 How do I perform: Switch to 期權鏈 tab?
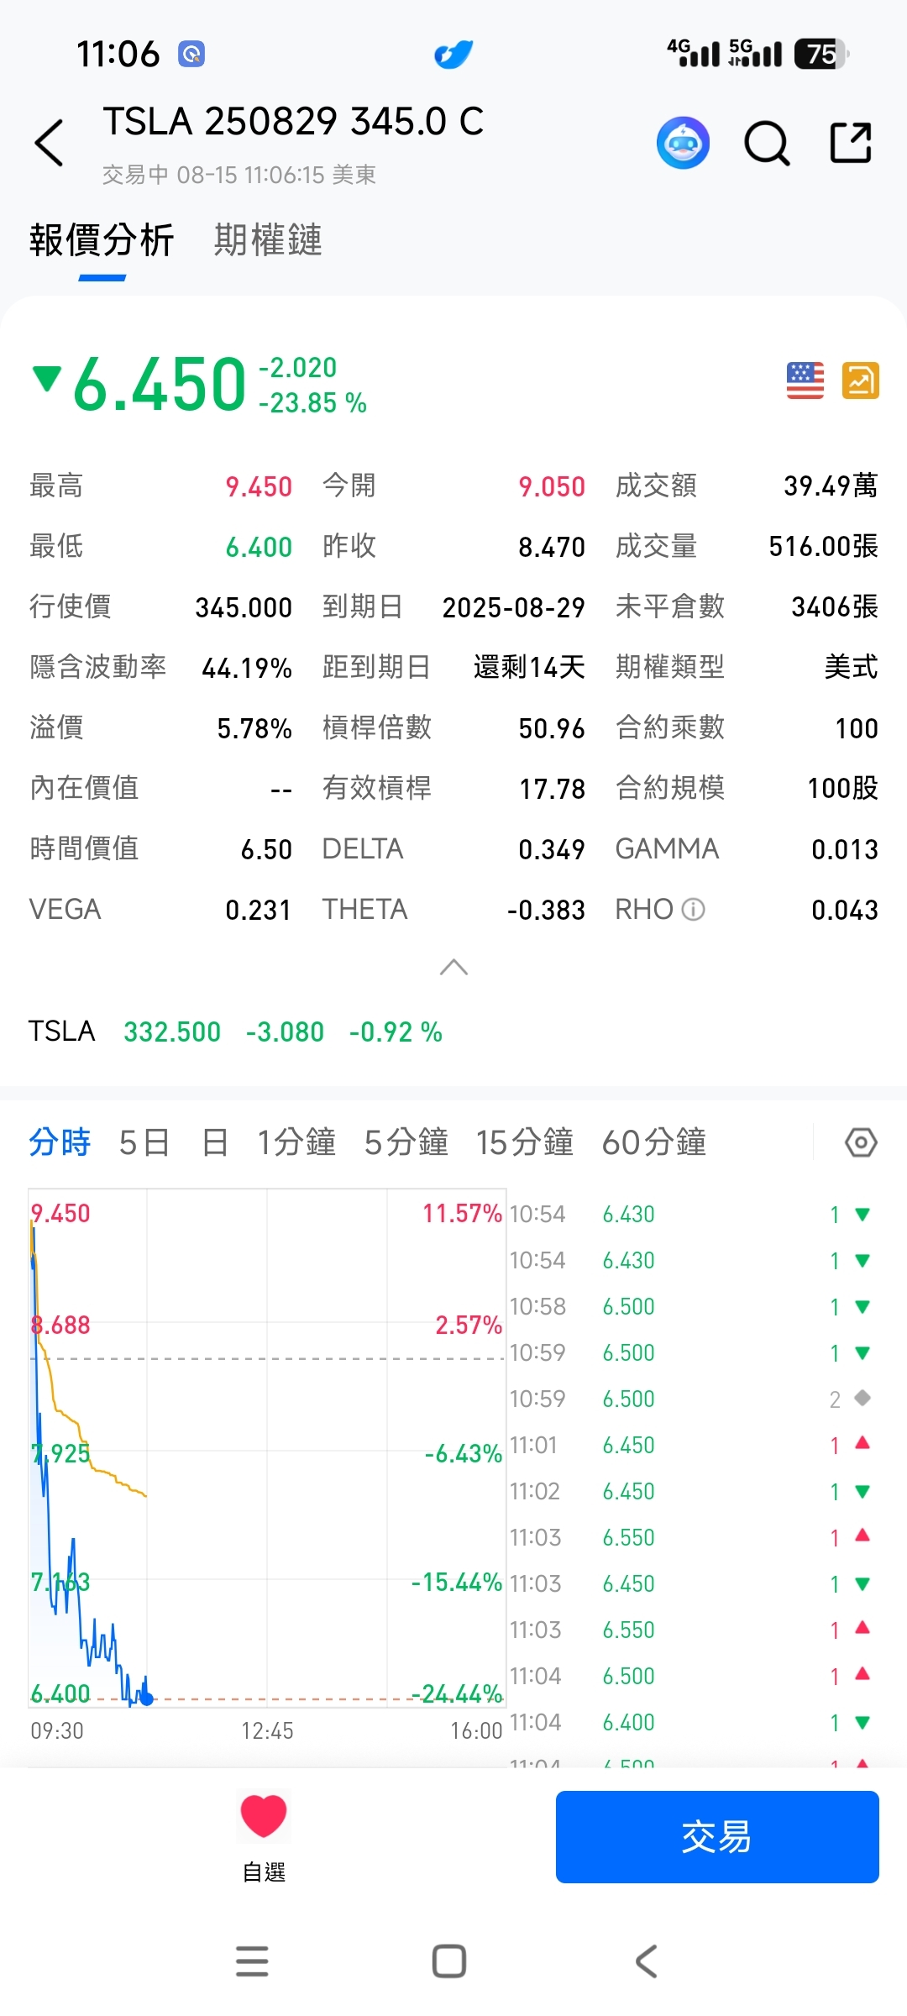pyautogui.click(x=268, y=240)
